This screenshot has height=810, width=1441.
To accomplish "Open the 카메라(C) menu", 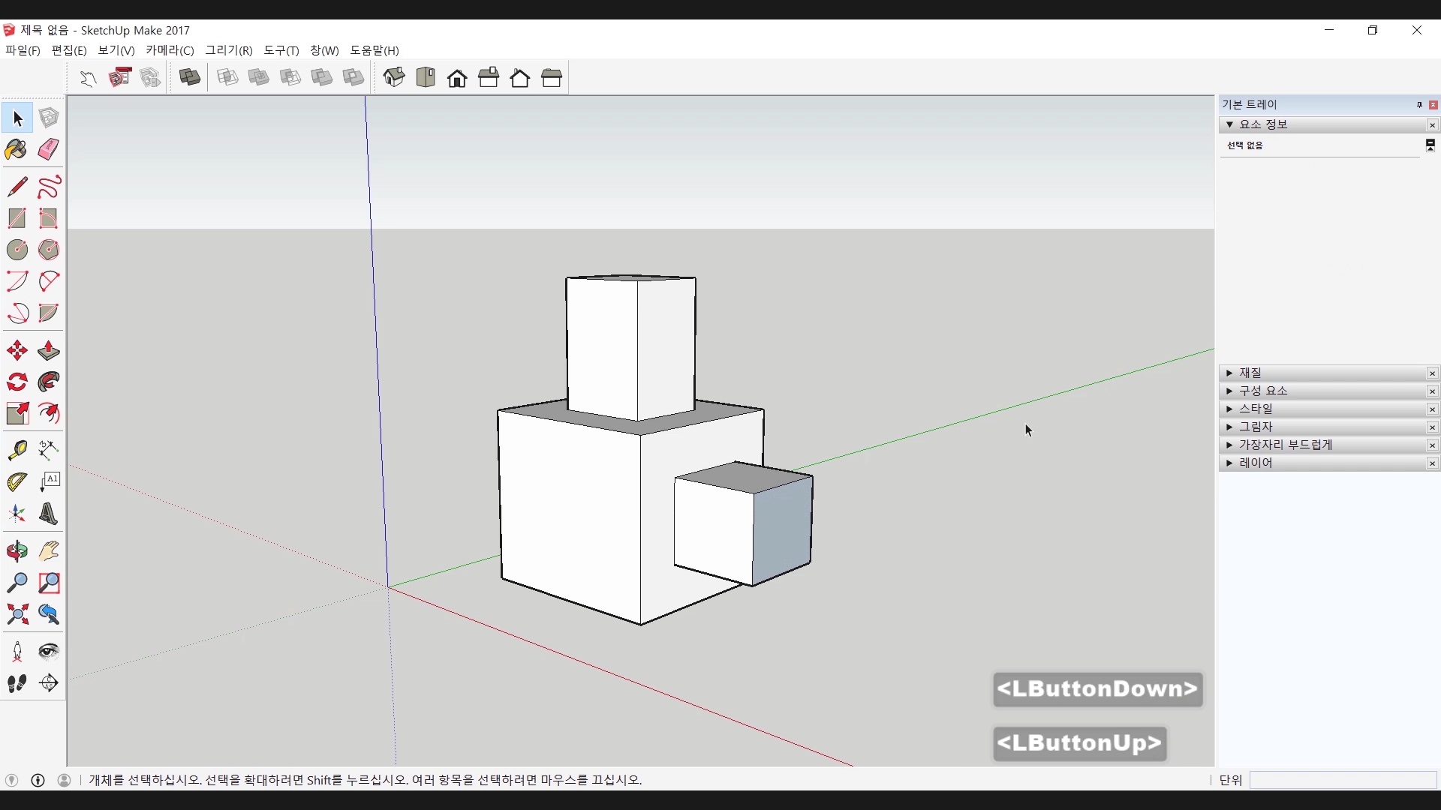I will tap(170, 50).
